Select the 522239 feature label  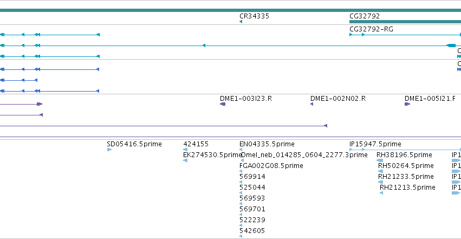tap(252, 220)
